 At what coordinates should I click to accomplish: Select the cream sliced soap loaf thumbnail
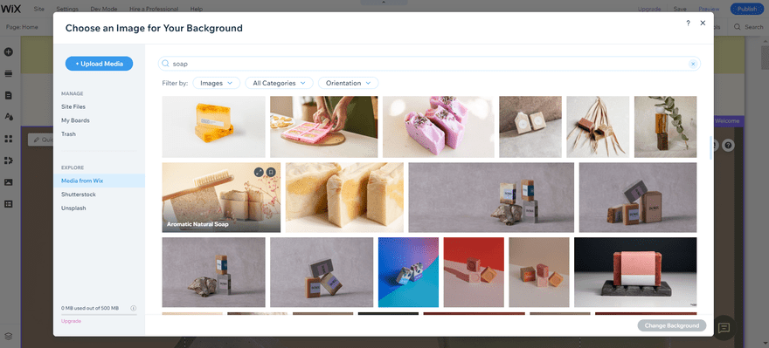(344, 197)
